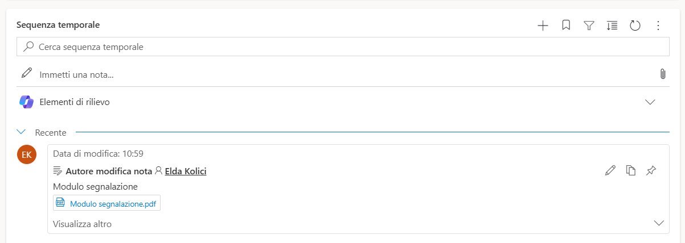Click the sort order icon in timeline
685x243 pixels.
[x=612, y=26]
